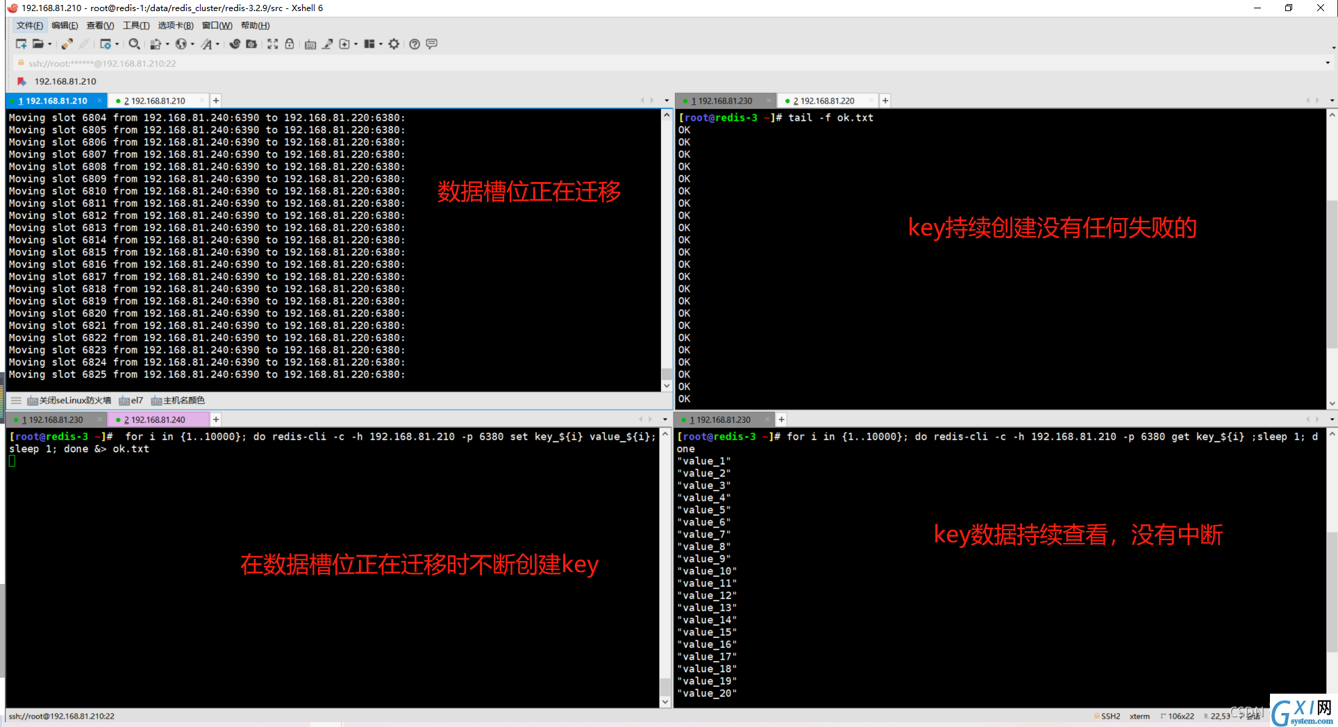1338x727 pixels.
Task: Expand file transfer dropdown arrow
Action: [167, 44]
